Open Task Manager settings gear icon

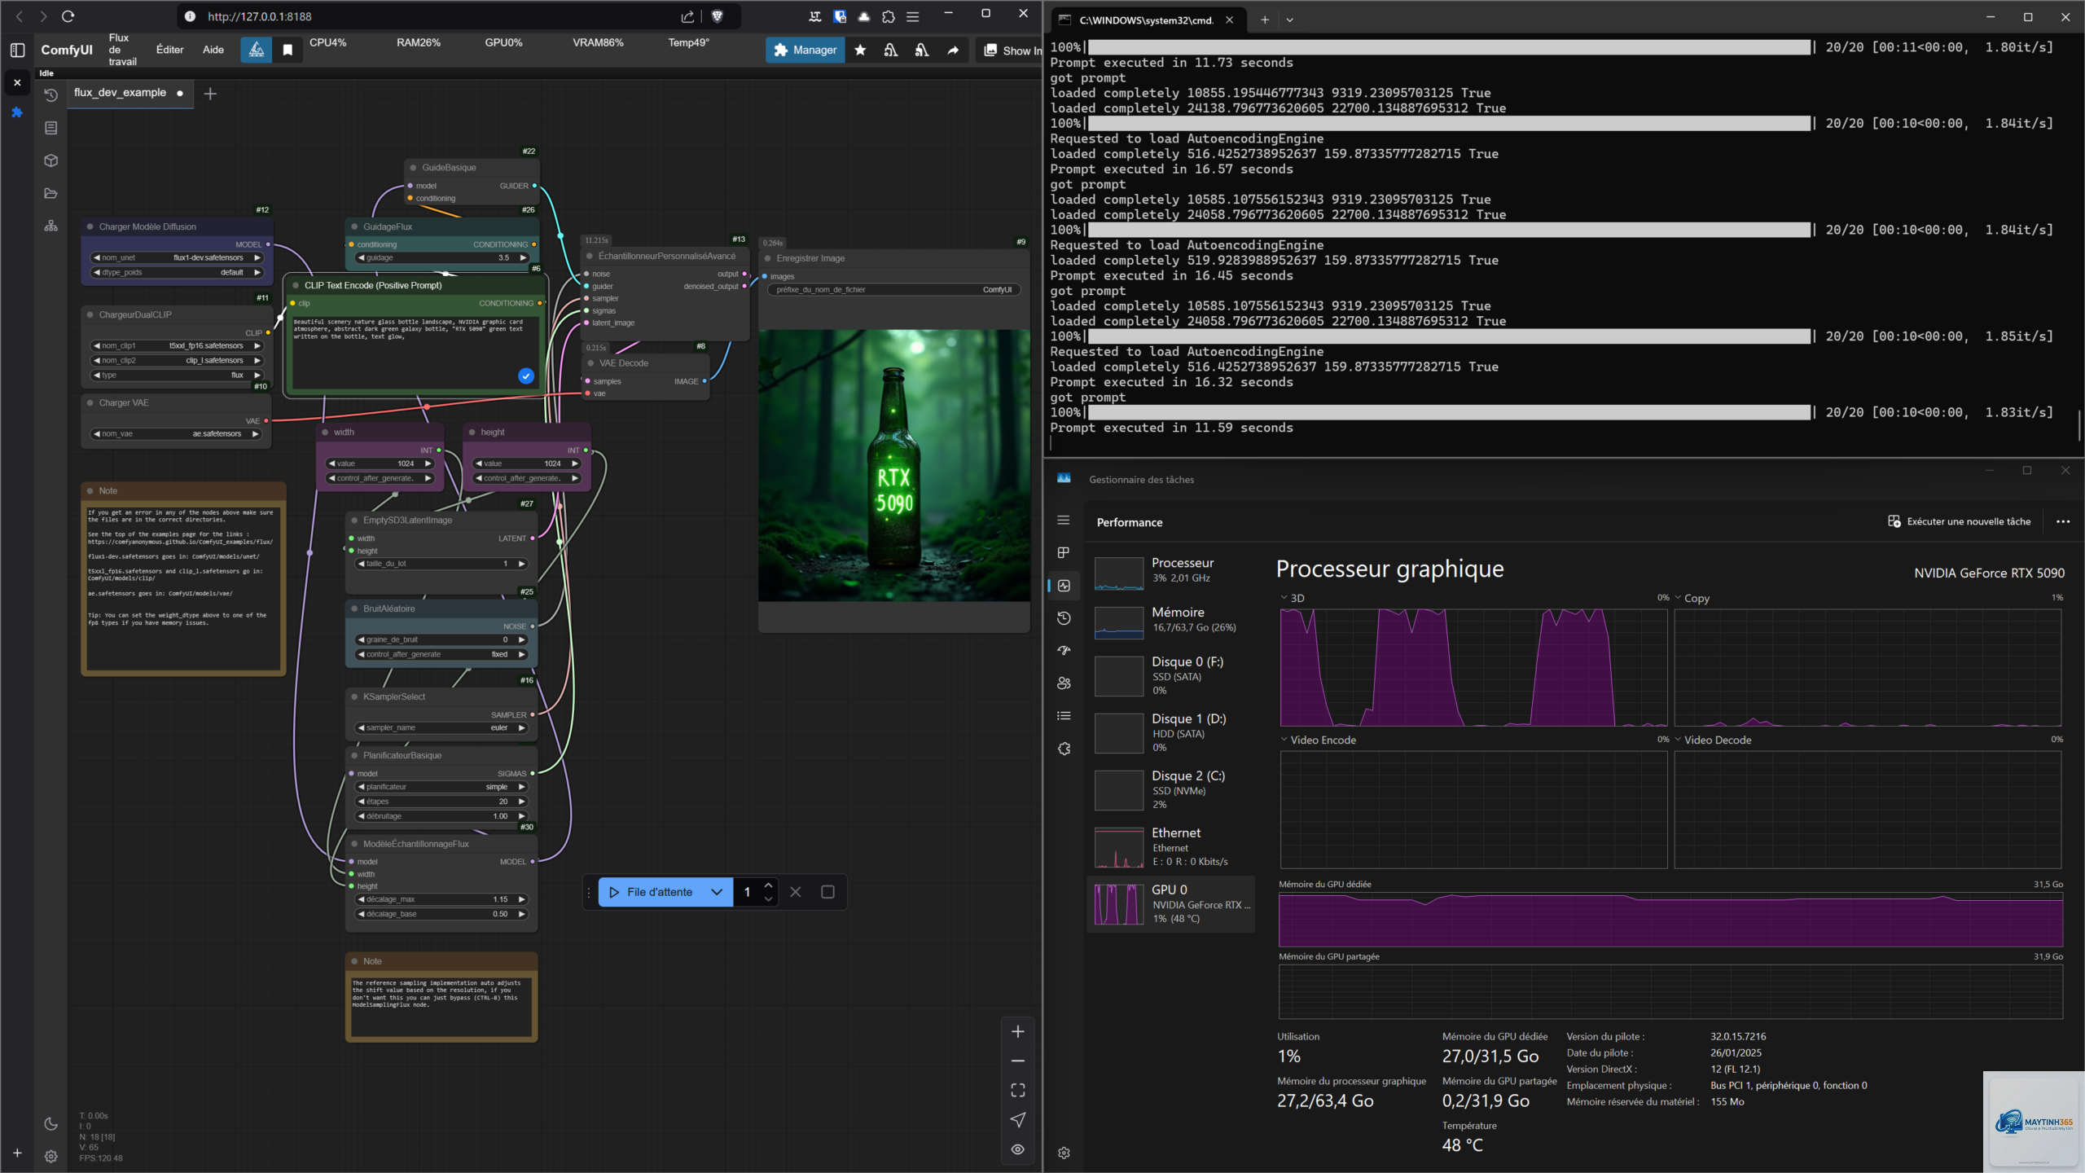click(x=1064, y=1153)
